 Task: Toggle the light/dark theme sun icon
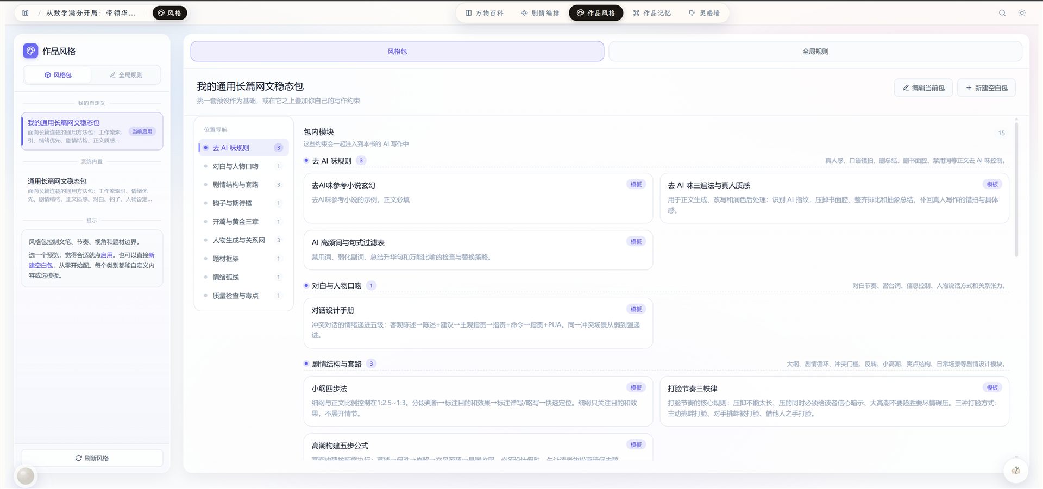point(1022,13)
